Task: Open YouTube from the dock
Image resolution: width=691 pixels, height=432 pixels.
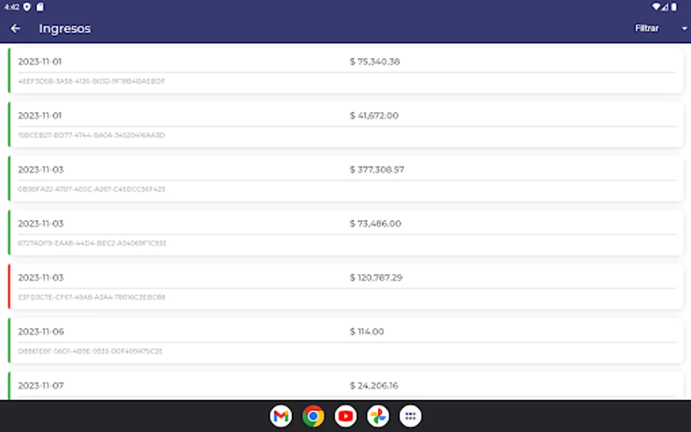Action: [x=345, y=416]
